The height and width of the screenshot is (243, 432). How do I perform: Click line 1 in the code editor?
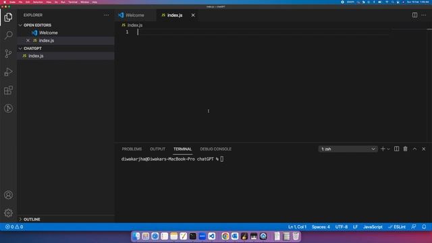point(263,32)
